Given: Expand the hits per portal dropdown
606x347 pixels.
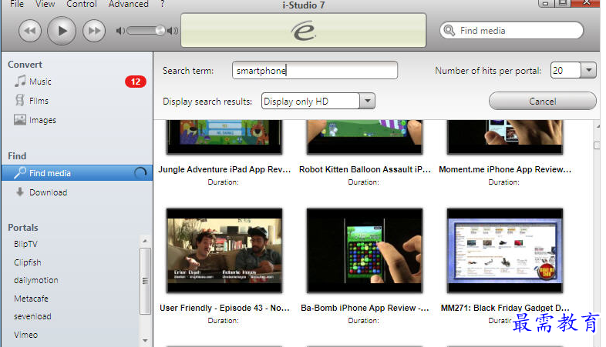Looking at the screenshot, I should point(588,71).
